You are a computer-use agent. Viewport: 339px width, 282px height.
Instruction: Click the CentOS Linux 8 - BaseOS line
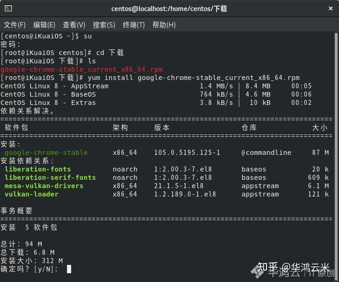pos(156,94)
